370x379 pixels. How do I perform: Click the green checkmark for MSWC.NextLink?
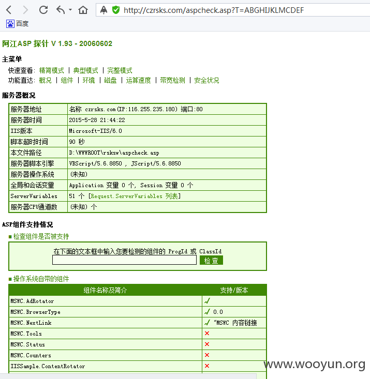[x=207, y=323]
